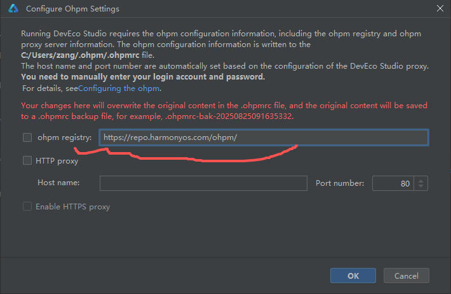The width and height of the screenshot is (451, 294).
Task: Tick the HTTP proxy checkbox
Action: pyautogui.click(x=27, y=161)
